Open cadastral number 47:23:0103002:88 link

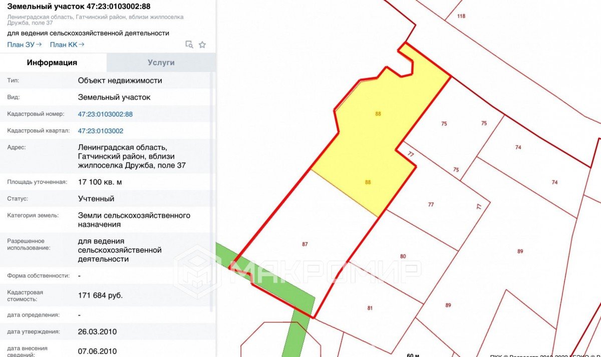coord(105,114)
